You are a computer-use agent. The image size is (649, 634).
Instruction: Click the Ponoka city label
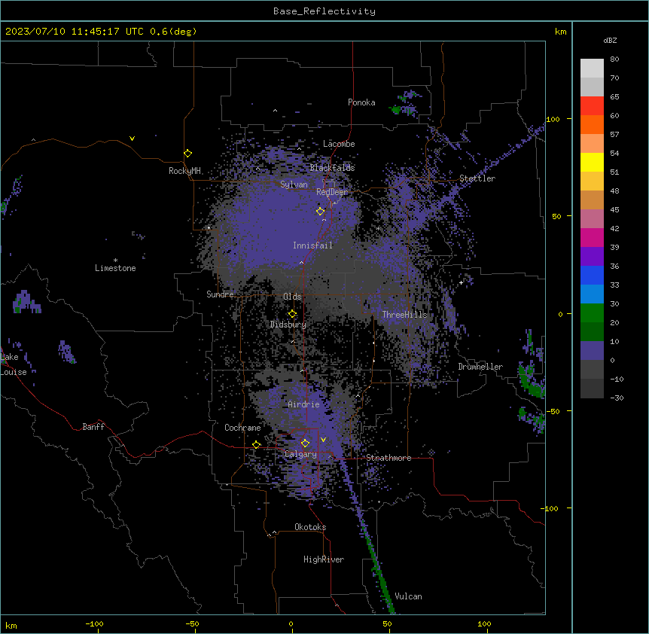pos(361,102)
